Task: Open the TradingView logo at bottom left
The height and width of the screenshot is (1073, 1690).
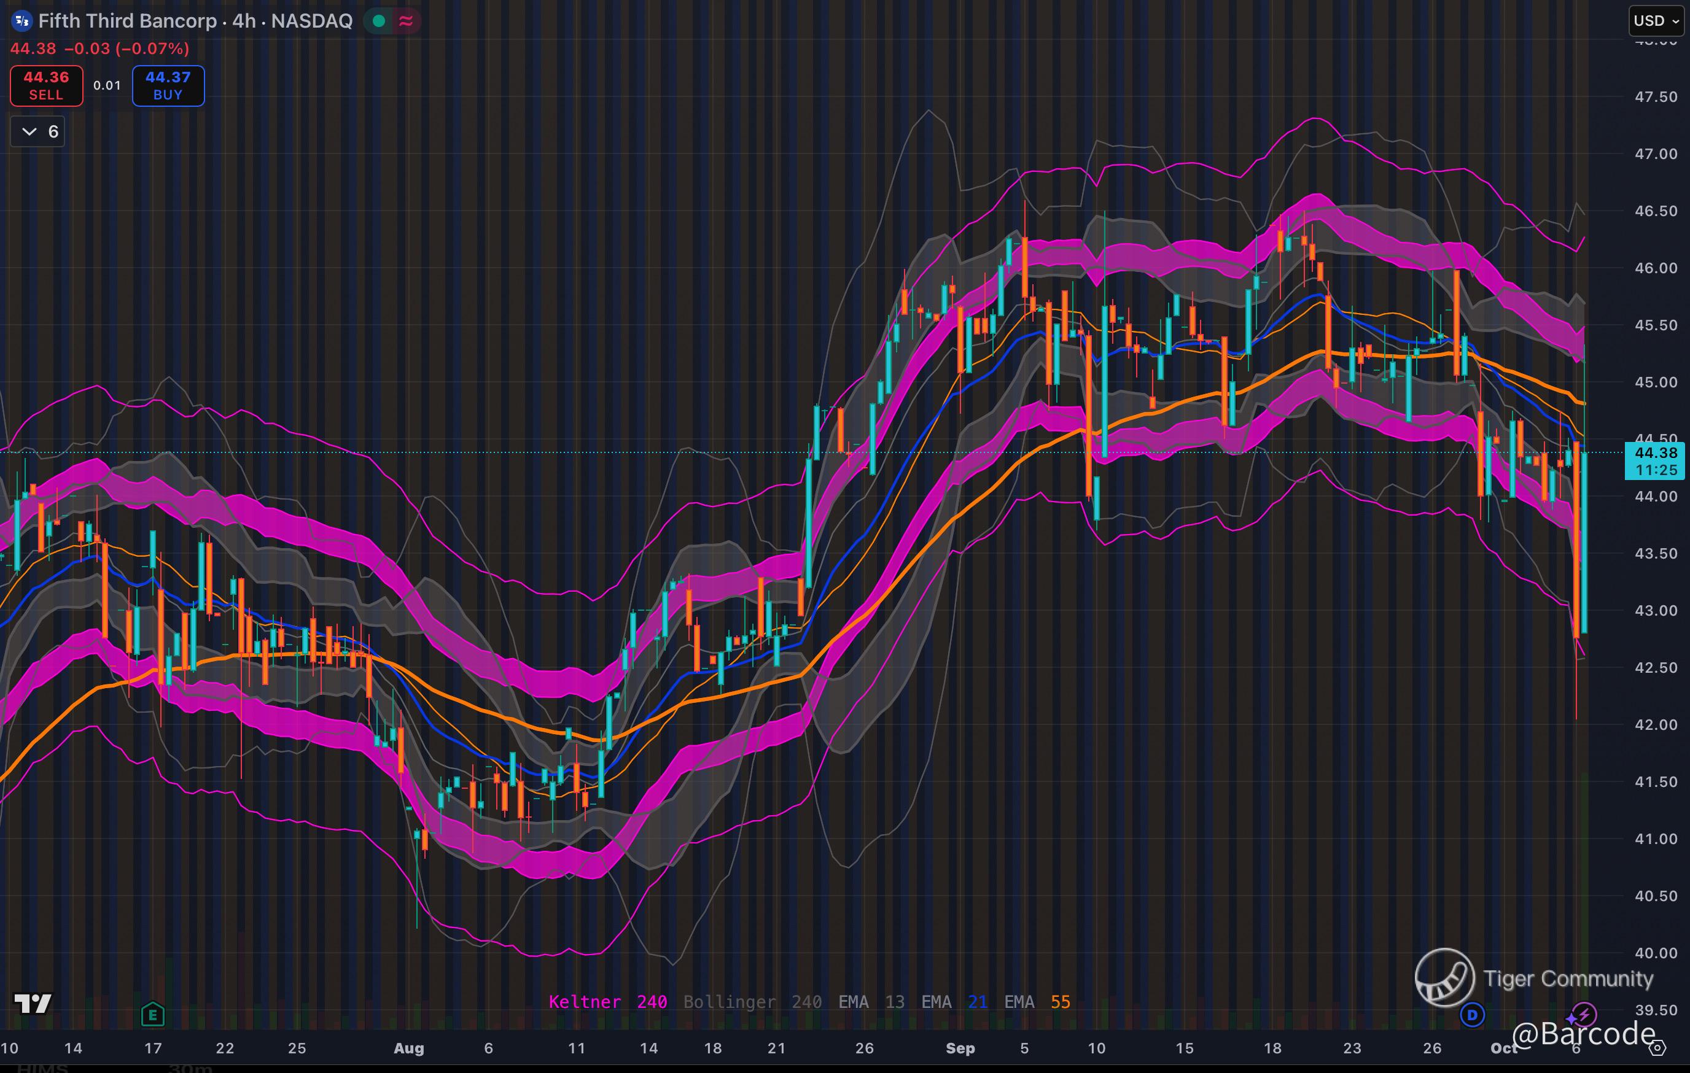Action: click(x=33, y=1004)
